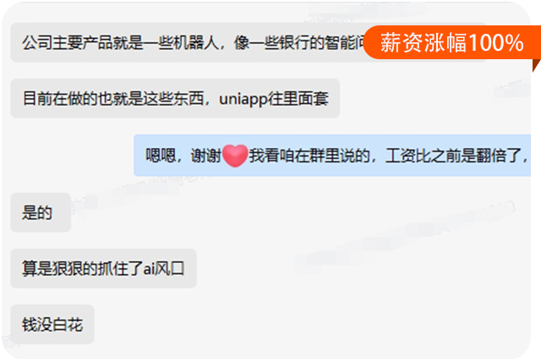Select the message beginning 目前在做的

(x=175, y=98)
